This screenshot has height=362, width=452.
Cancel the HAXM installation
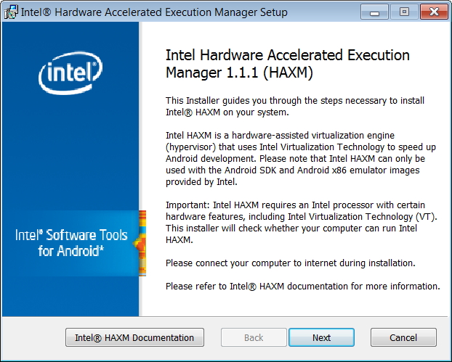click(403, 337)
